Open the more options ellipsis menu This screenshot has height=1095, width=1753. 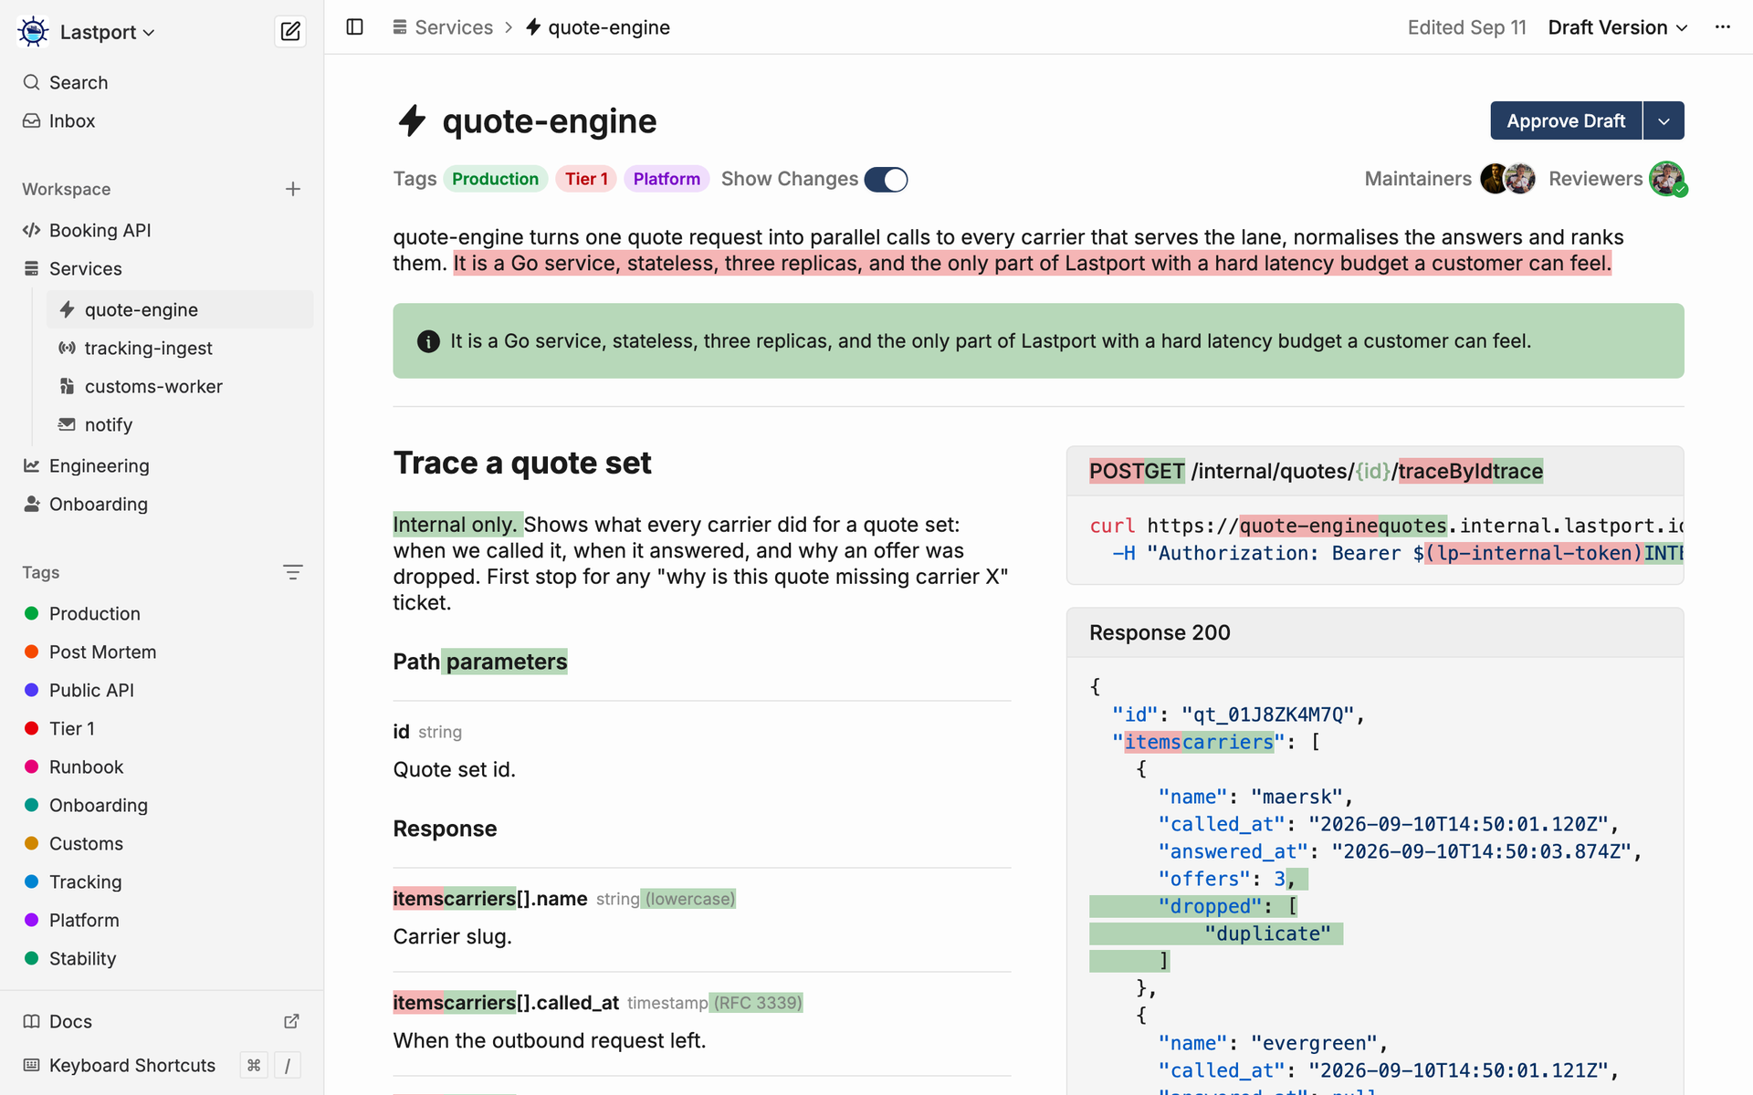pos(1723,27)
